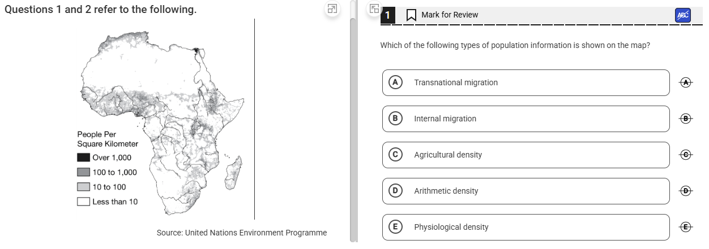709x249 pixels.
Task: Eliminate answer choice E
Action: [x=686, y=227]
